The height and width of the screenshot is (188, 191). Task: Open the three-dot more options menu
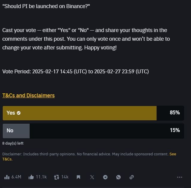coord(180,177)
